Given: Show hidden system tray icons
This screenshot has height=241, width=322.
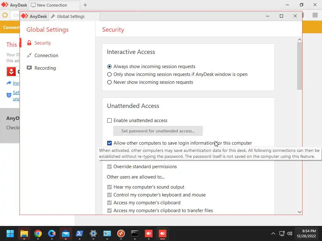Looking at the screenshot, I should pos(273,233).
